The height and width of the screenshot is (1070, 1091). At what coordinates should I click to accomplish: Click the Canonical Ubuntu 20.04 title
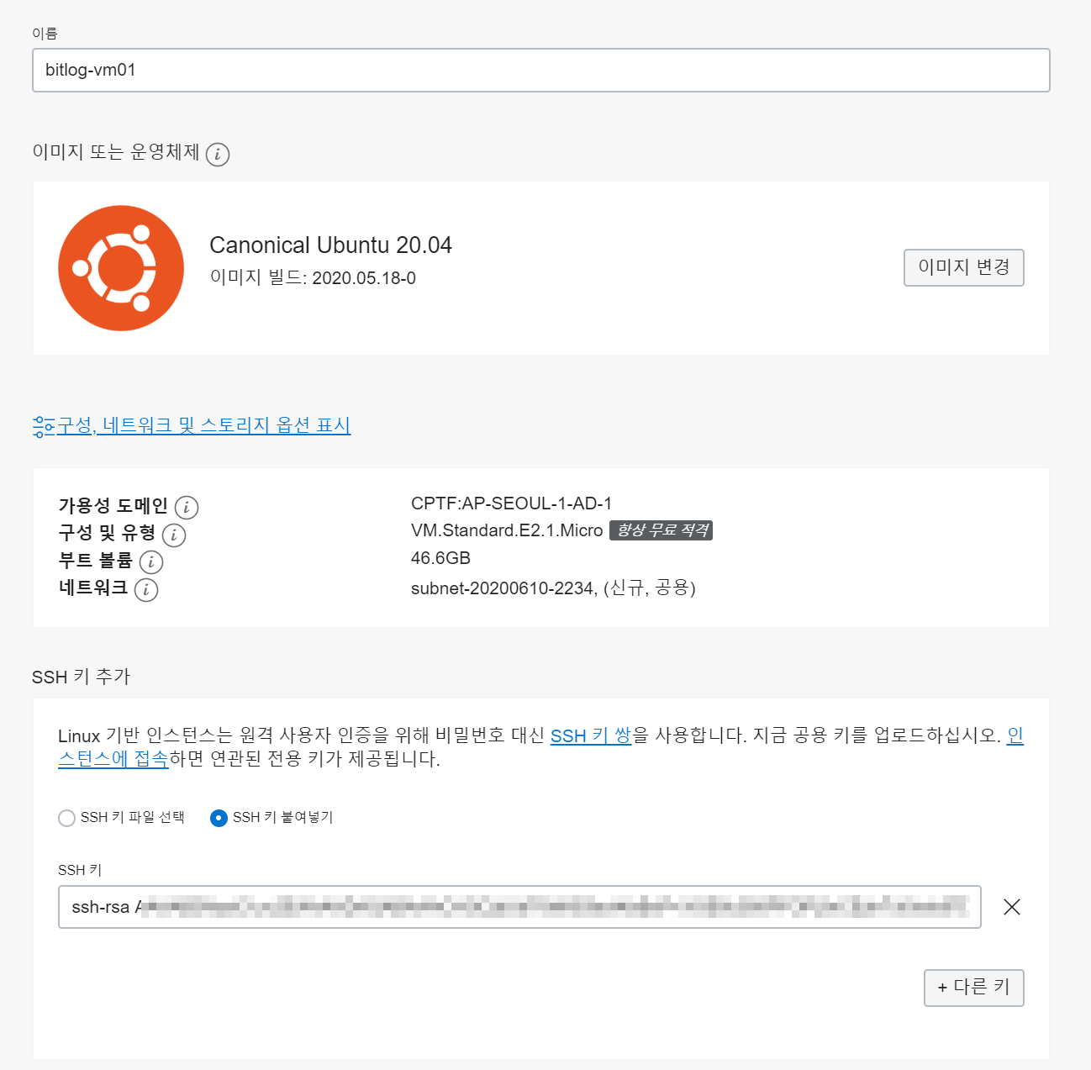click(330, 245)
